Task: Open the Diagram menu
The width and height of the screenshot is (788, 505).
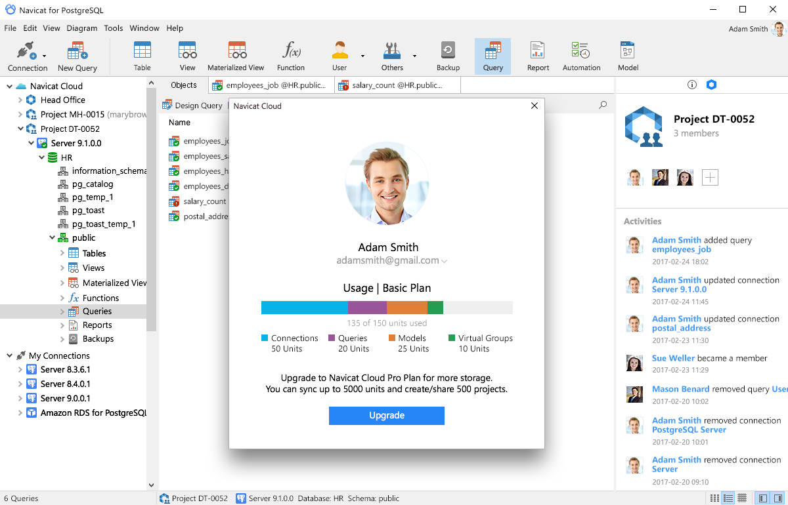Action: 81,28
